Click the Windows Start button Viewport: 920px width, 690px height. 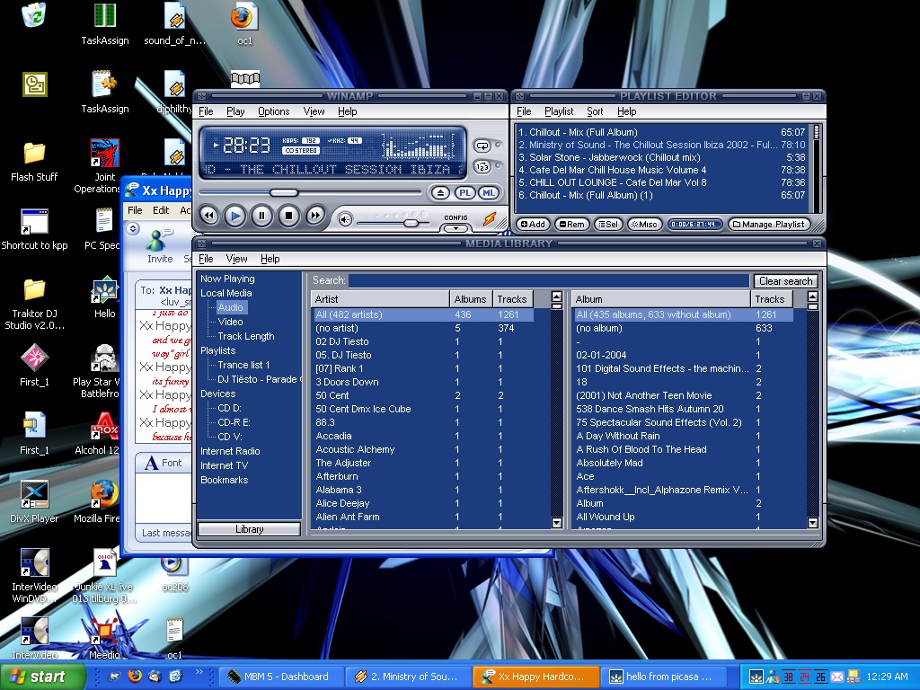43,677
